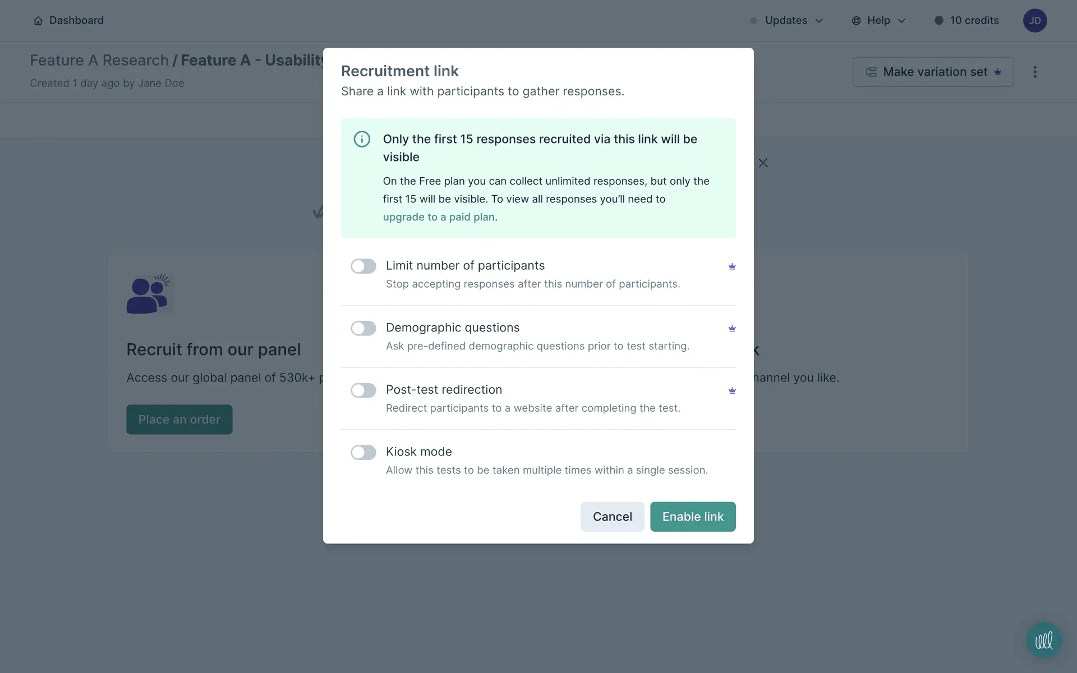Viewport: 1077px width, 673px height.
Task: Click the Dashboard home icon
Action: 38,21
